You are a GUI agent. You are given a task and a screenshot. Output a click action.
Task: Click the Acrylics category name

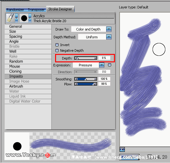39,16
